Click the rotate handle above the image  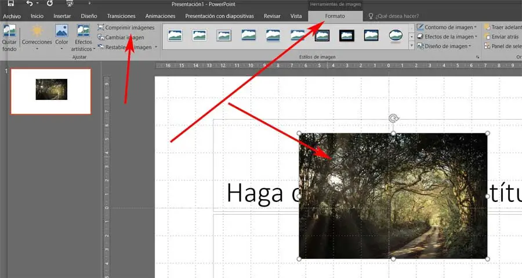(x=393, y=118)
